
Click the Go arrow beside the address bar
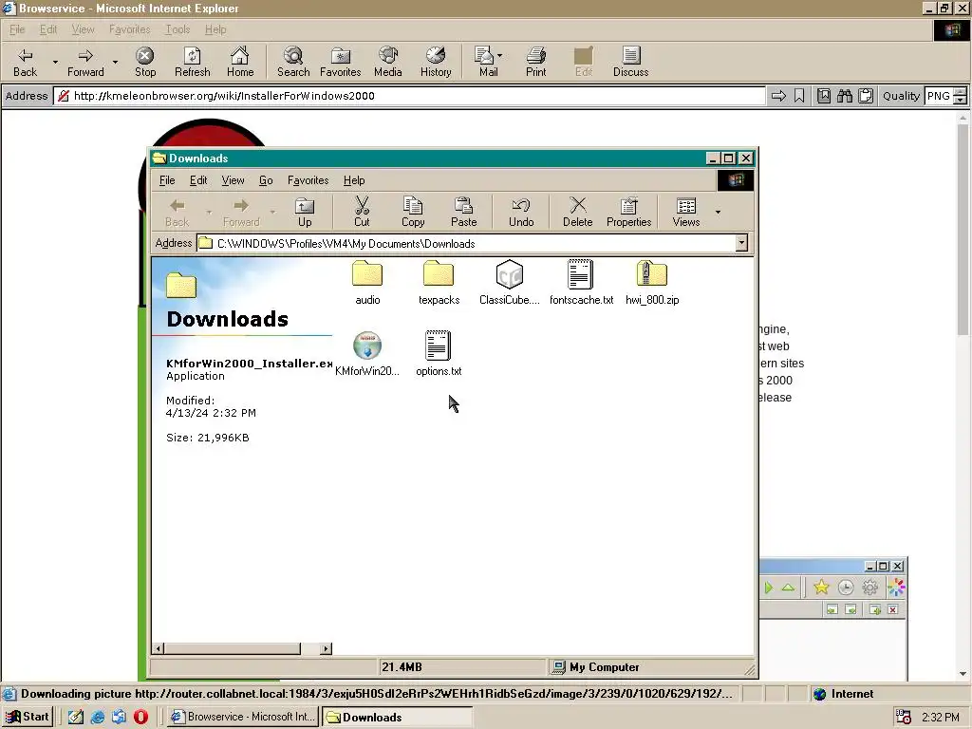(778, 96)
